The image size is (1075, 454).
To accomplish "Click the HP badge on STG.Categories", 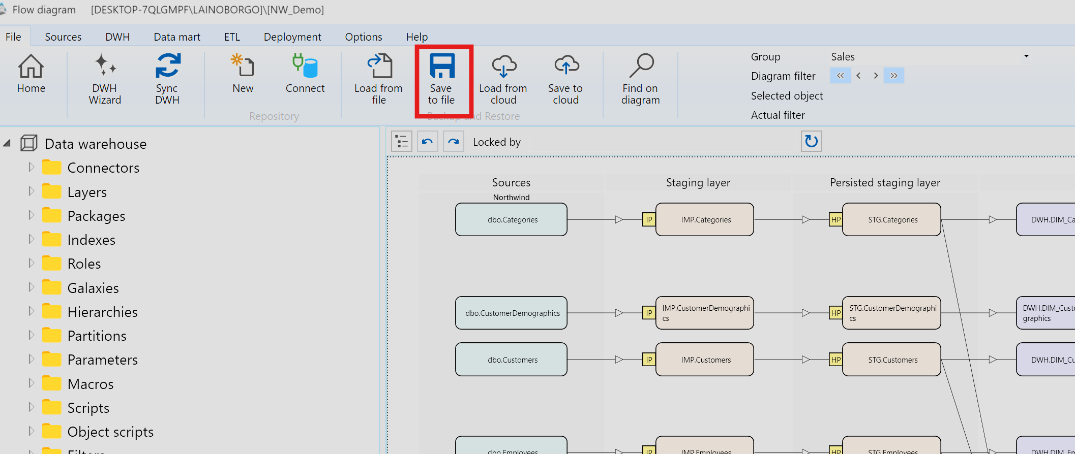I will point(835,219).
